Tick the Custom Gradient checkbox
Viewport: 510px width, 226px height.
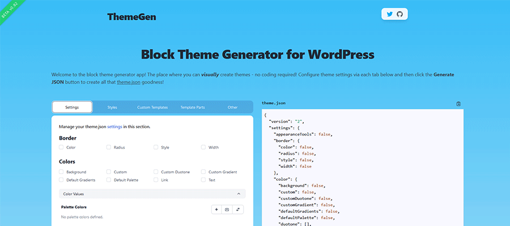click(204, 172)
